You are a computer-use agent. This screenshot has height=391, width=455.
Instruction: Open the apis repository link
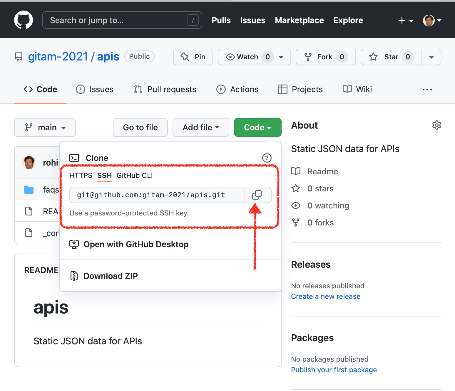click(108, 56)
